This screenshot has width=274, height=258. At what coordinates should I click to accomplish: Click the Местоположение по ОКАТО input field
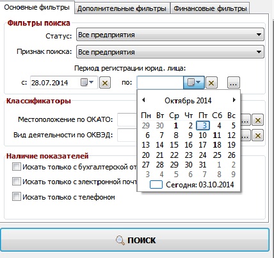(x=127, y=120)
